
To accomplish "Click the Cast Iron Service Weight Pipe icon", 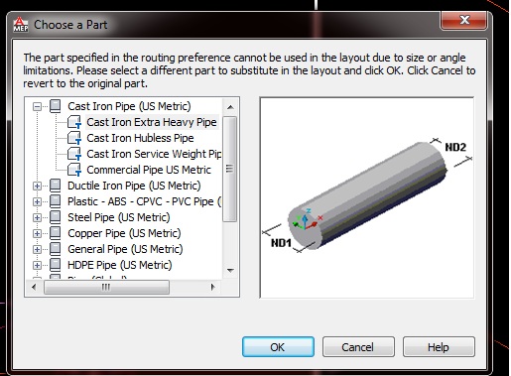I will pyautogui.click(x=74, y=154).
